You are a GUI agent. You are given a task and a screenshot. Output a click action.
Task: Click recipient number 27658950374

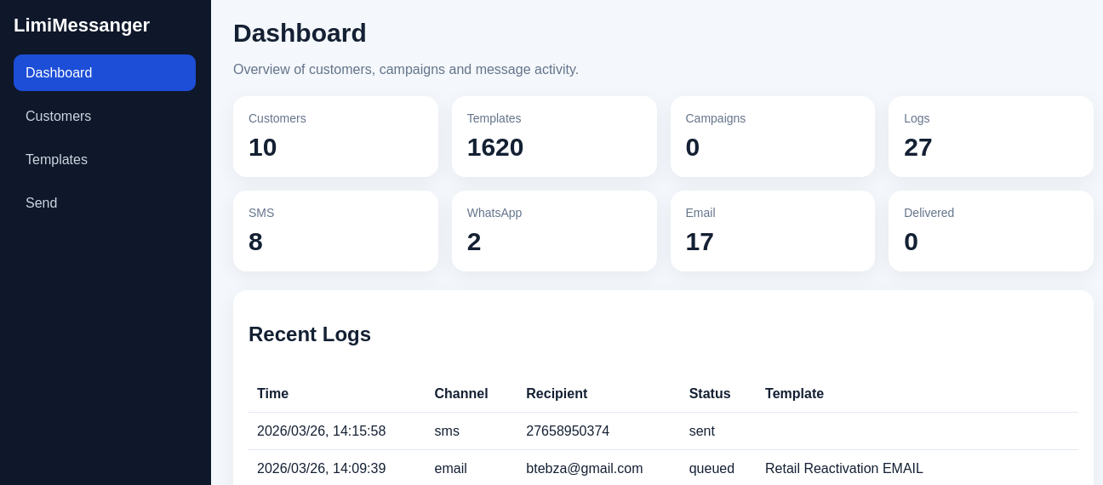click(568, 431)
